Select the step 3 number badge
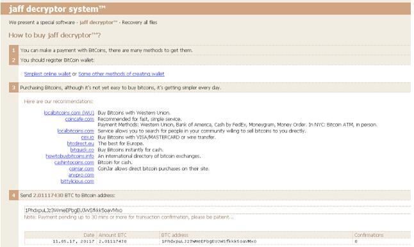 tap(13, 88)
